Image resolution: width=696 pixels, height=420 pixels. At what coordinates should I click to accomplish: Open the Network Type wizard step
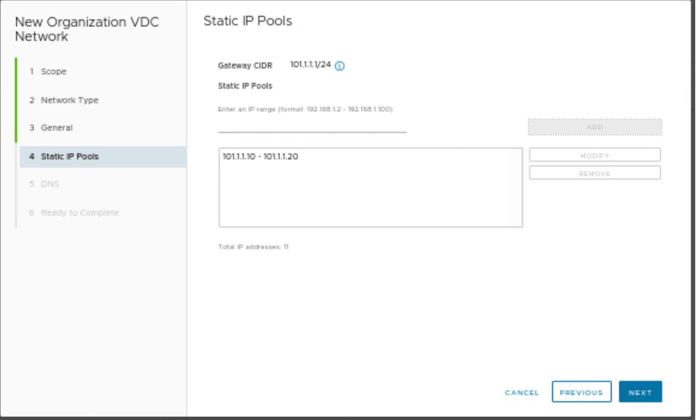tap(69, 100)
